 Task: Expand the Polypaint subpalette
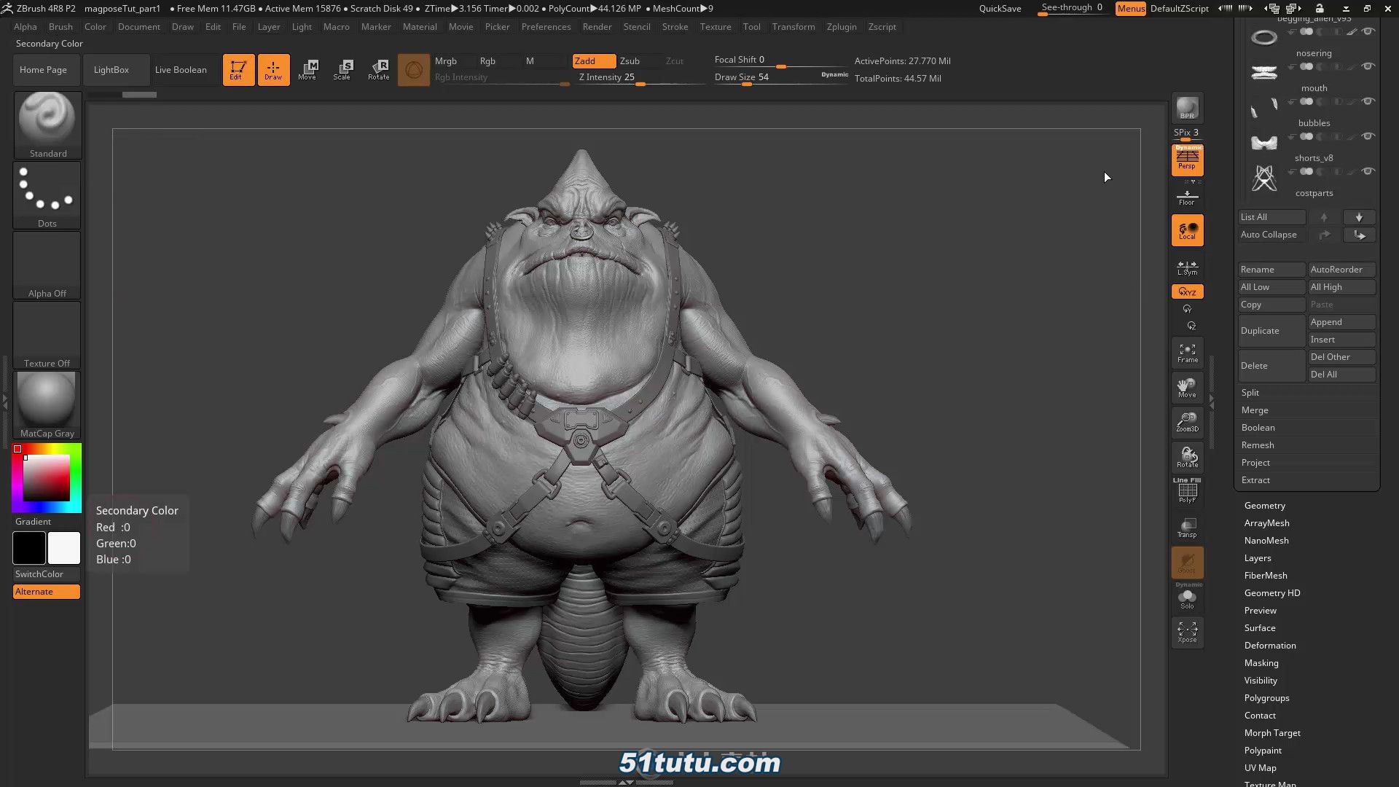click(x=1263, y=751)
